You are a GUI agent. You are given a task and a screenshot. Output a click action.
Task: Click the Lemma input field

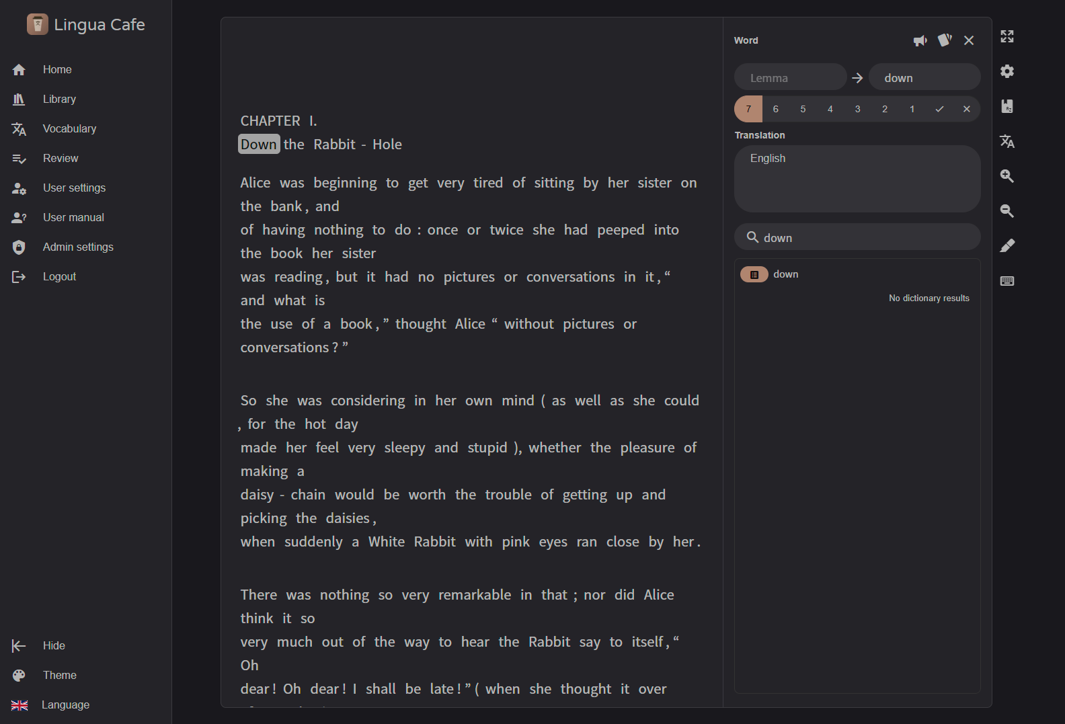pyautogui.click(x=790, y=77)
